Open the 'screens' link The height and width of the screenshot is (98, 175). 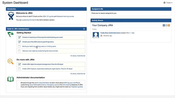tap(43, 85)
